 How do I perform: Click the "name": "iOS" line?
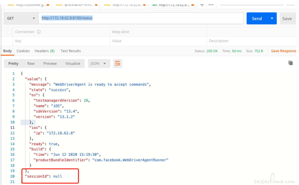(x=49, y=106)
